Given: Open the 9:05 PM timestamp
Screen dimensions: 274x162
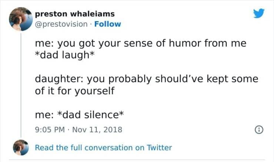Looking at the screenshot, I should 50,130.
